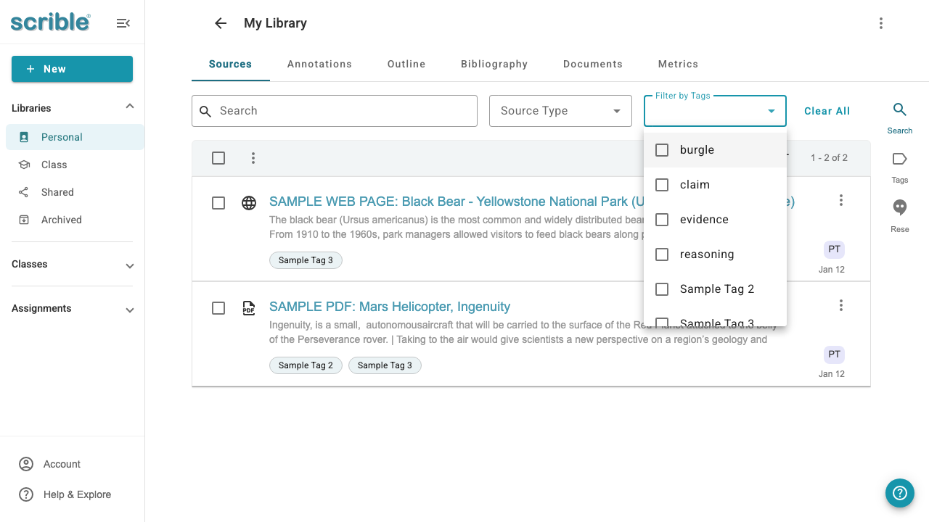Switch to the Annotations tab
Image resolution: width=929 pixels, height=522 pixels.
point(319,64)
